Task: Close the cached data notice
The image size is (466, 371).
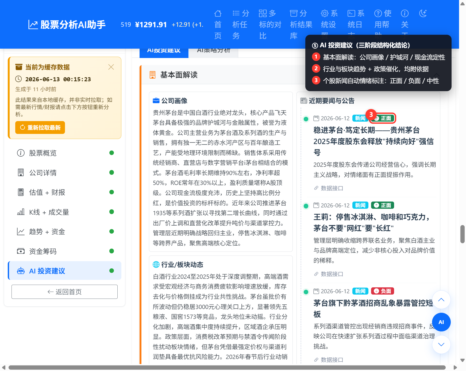Action: tap(111, 67)
